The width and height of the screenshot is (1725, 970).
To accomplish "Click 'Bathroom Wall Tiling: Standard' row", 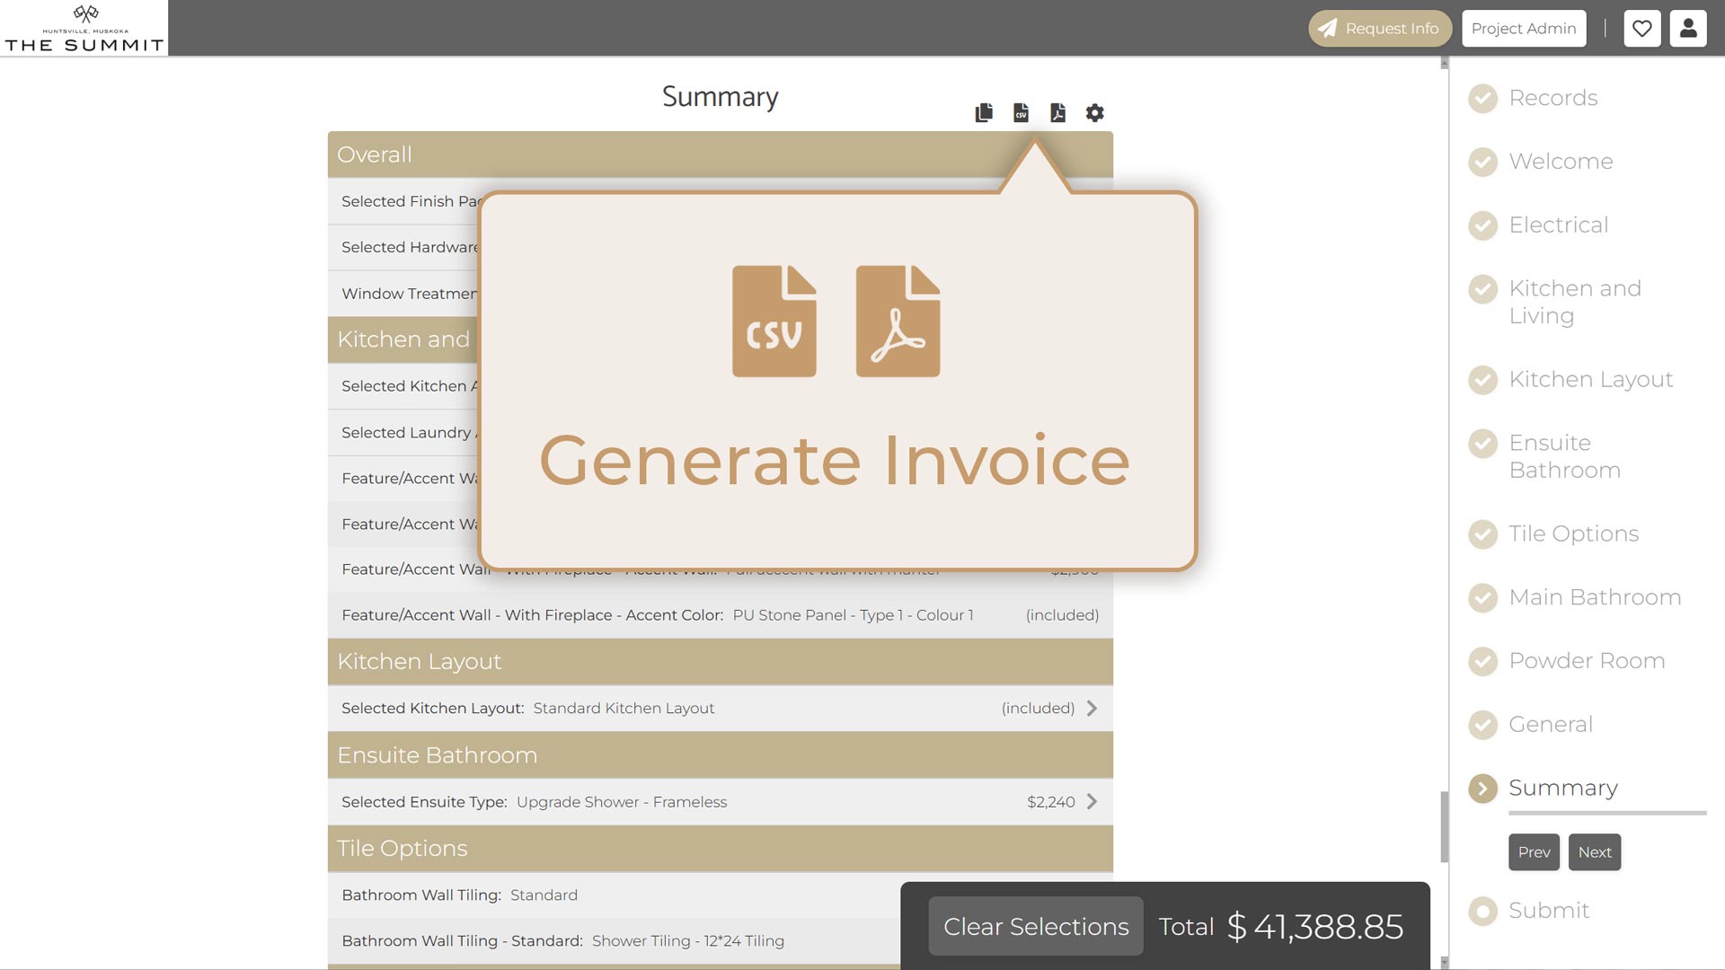I will click(x=615, y=895).
